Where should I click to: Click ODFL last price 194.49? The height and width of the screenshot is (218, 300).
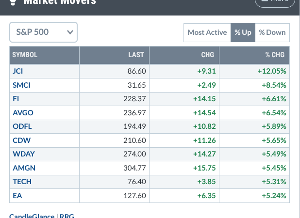134,126
